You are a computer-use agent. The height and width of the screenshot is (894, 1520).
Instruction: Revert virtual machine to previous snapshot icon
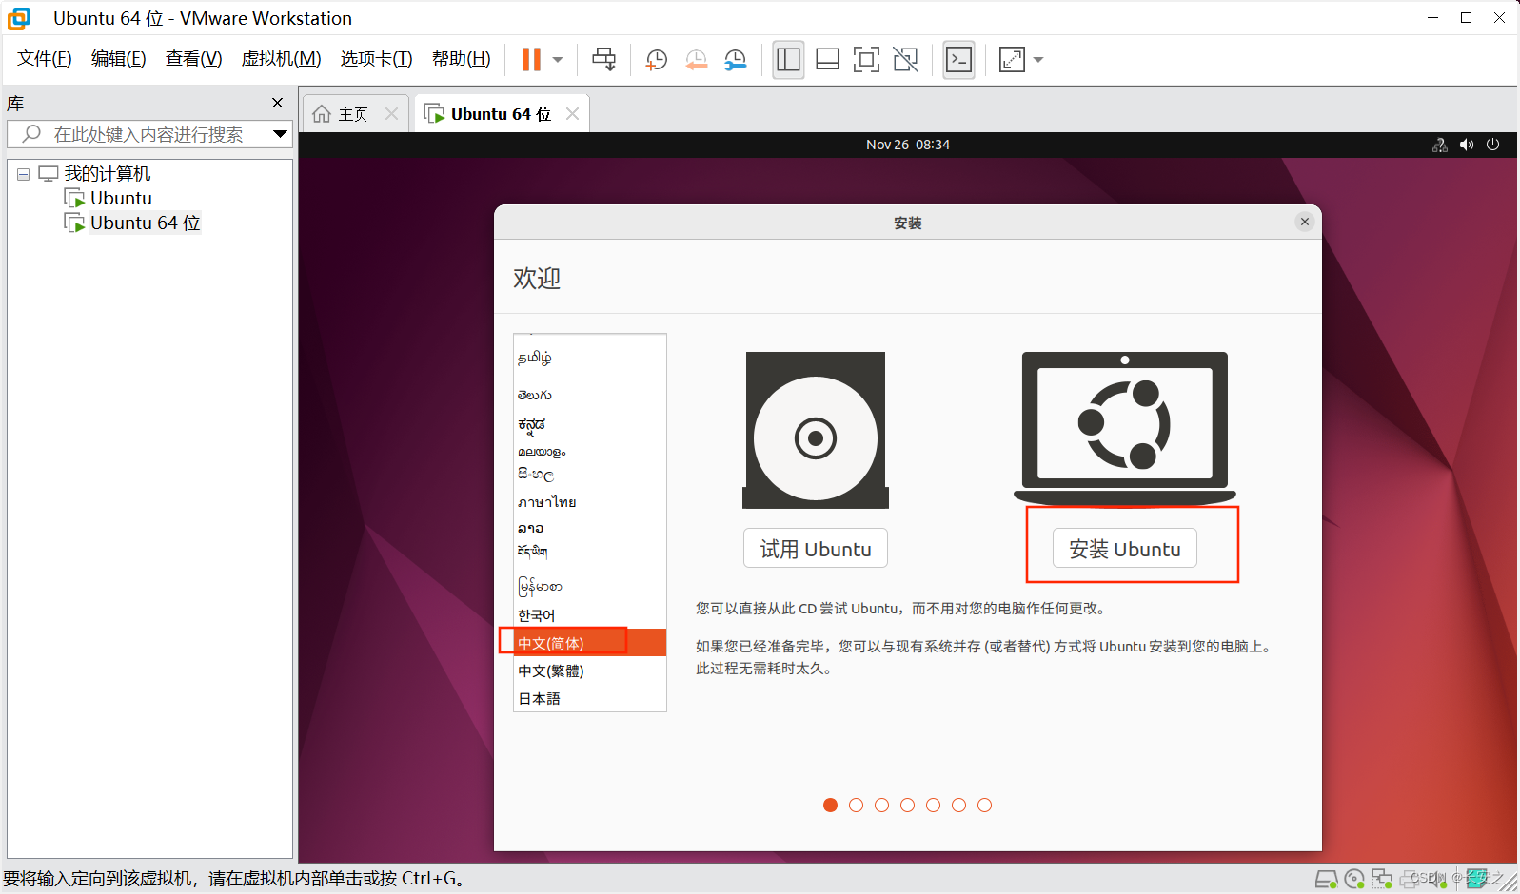697,59
